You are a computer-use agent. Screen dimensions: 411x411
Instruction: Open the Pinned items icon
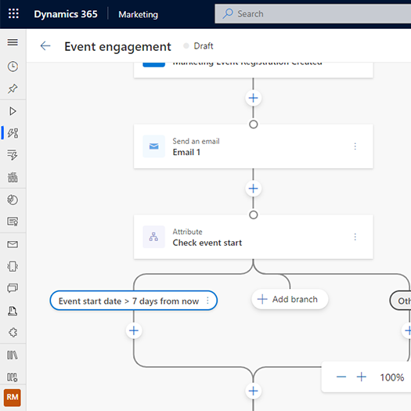[x=13, y=88]
